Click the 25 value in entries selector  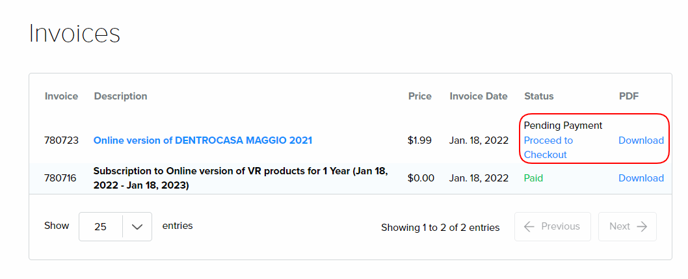coord(100,226)
